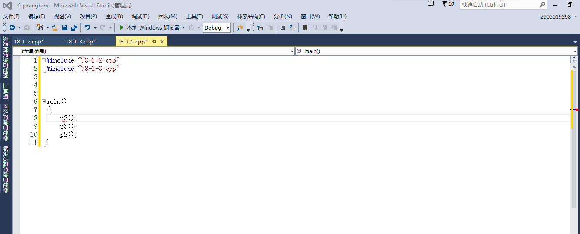Open the 工具(T) menu

coord(194,16)
